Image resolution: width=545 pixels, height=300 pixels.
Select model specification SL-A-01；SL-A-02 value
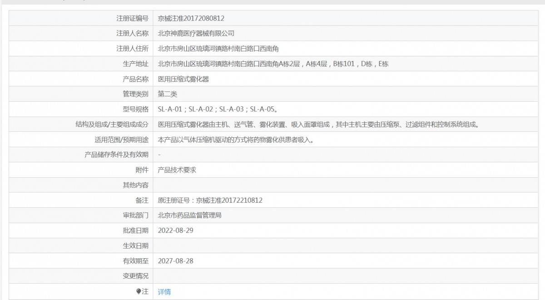click(218, 110)
